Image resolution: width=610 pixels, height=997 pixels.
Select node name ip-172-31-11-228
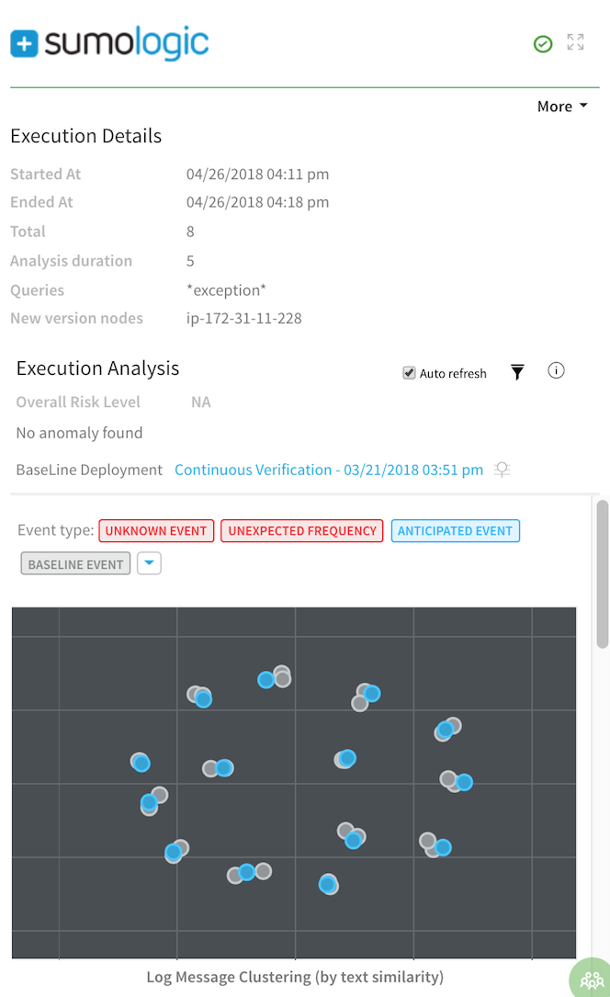(244, 319)
